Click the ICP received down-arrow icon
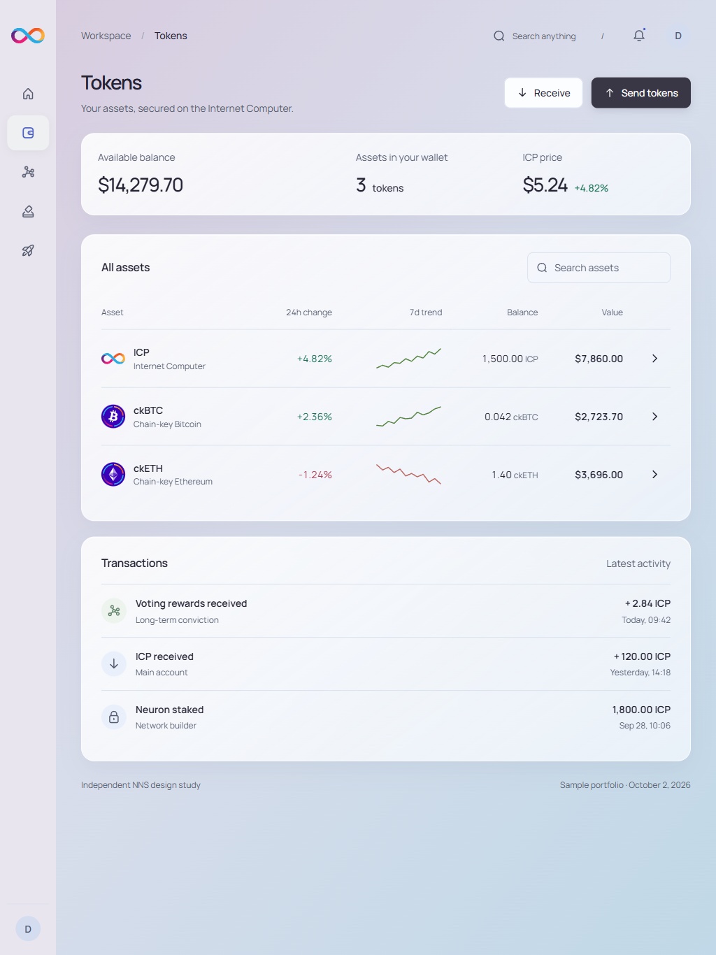Image resolution: width=716 pixels, height=955 pixels. [114, 664]
